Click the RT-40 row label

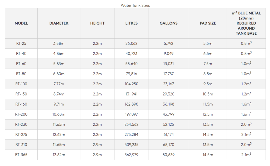click(21, 54)
